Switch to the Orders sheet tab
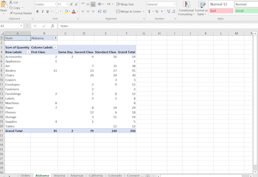The height and width of the screenshot is (177, 258). [25, 175]
